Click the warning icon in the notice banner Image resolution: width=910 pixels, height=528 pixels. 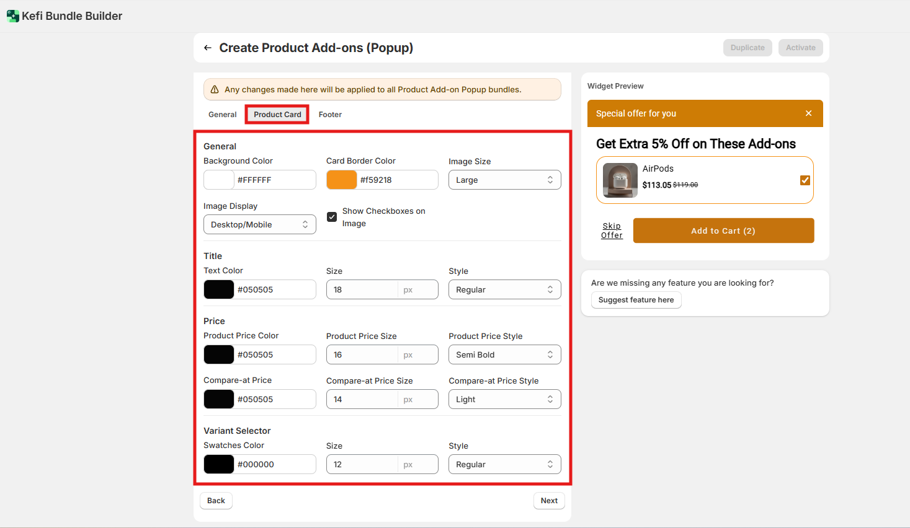pyautogui.click(x=215, y=89)
